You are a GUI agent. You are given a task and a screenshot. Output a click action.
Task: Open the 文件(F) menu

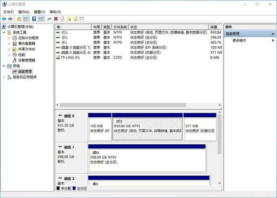coord(8,12)
